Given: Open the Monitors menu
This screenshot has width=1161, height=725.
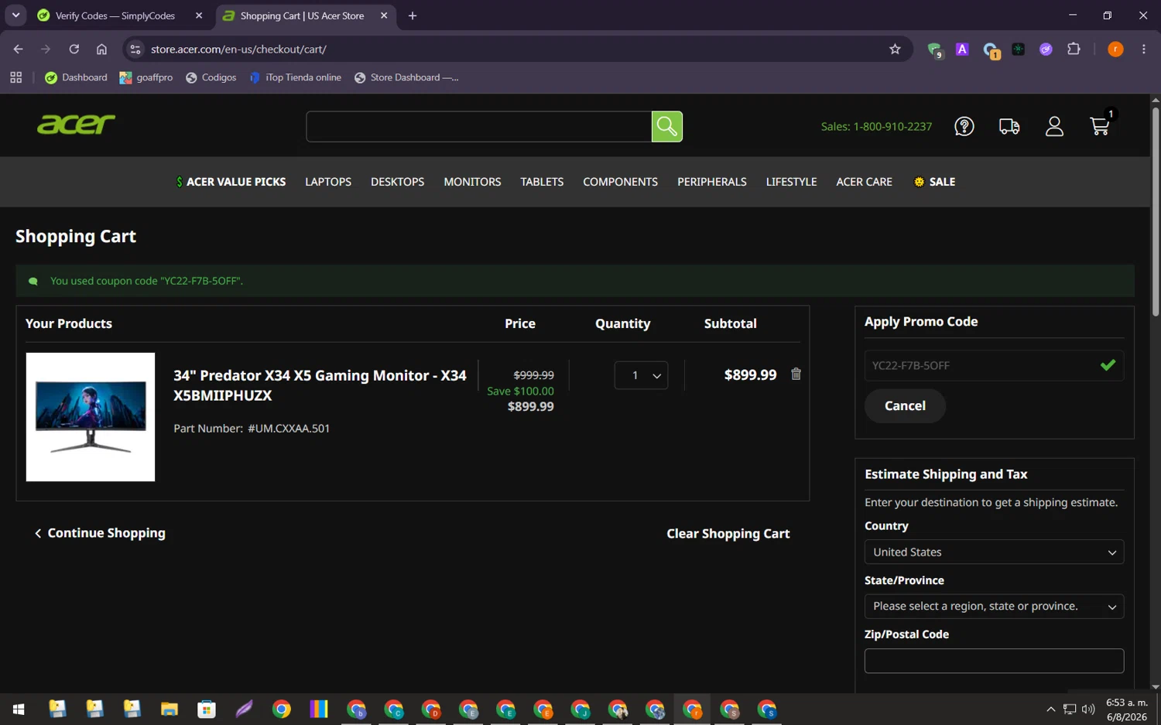Looking at the screenshot, I should [472, 182].
